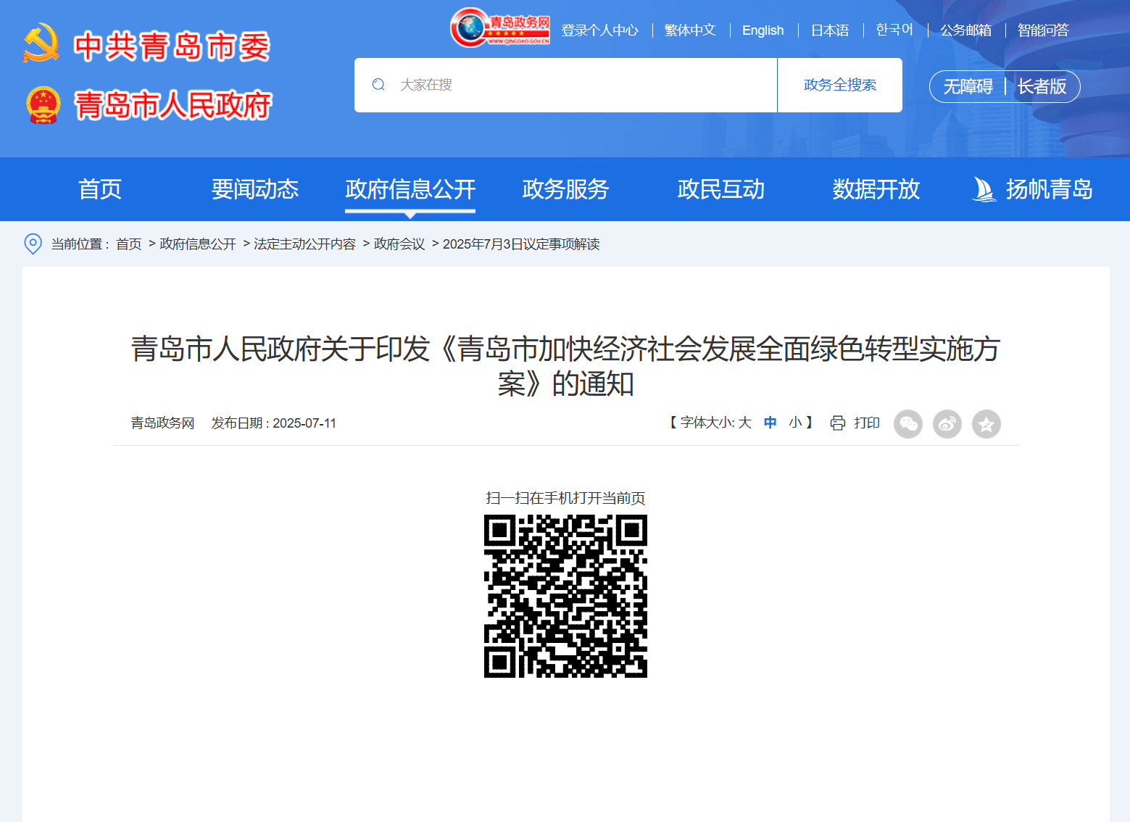
Task: Open the 政务服务 navigation tab
Action: (565, 189)
